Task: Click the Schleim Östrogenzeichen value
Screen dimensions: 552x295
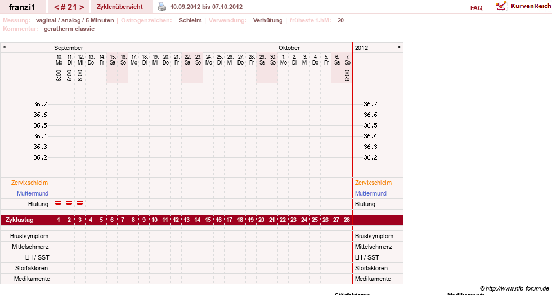Action: point(190,20)
